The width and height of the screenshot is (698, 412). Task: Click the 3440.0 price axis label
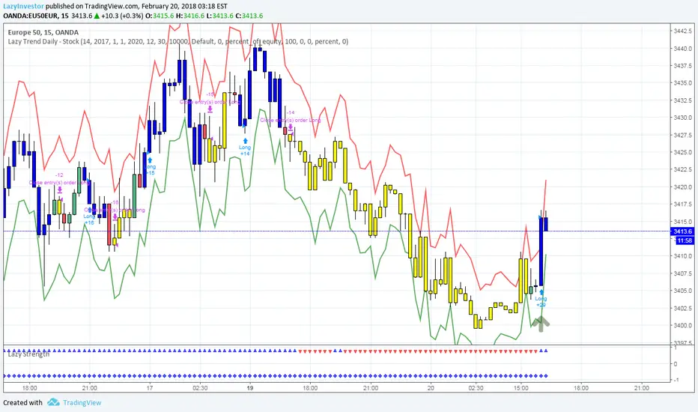coord(683,49)
